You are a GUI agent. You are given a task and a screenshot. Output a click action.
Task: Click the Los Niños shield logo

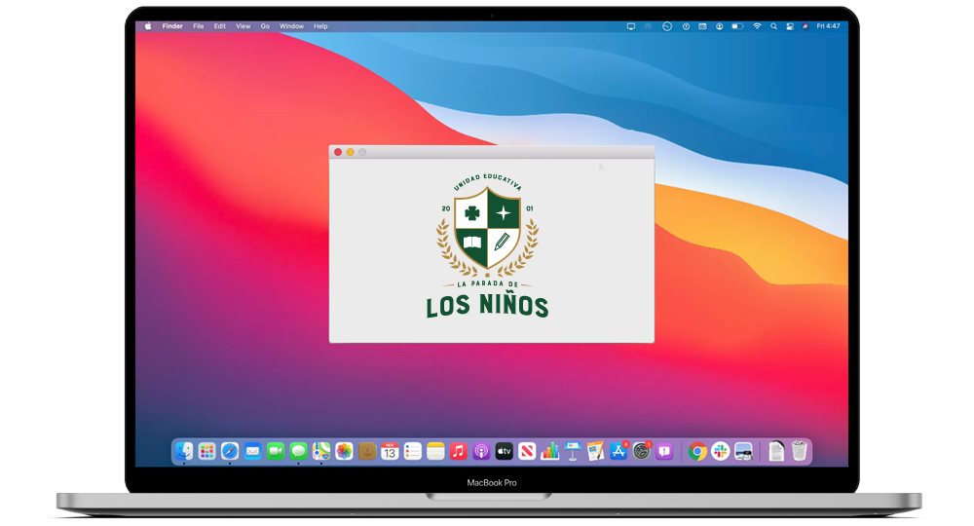click(488, 245)
